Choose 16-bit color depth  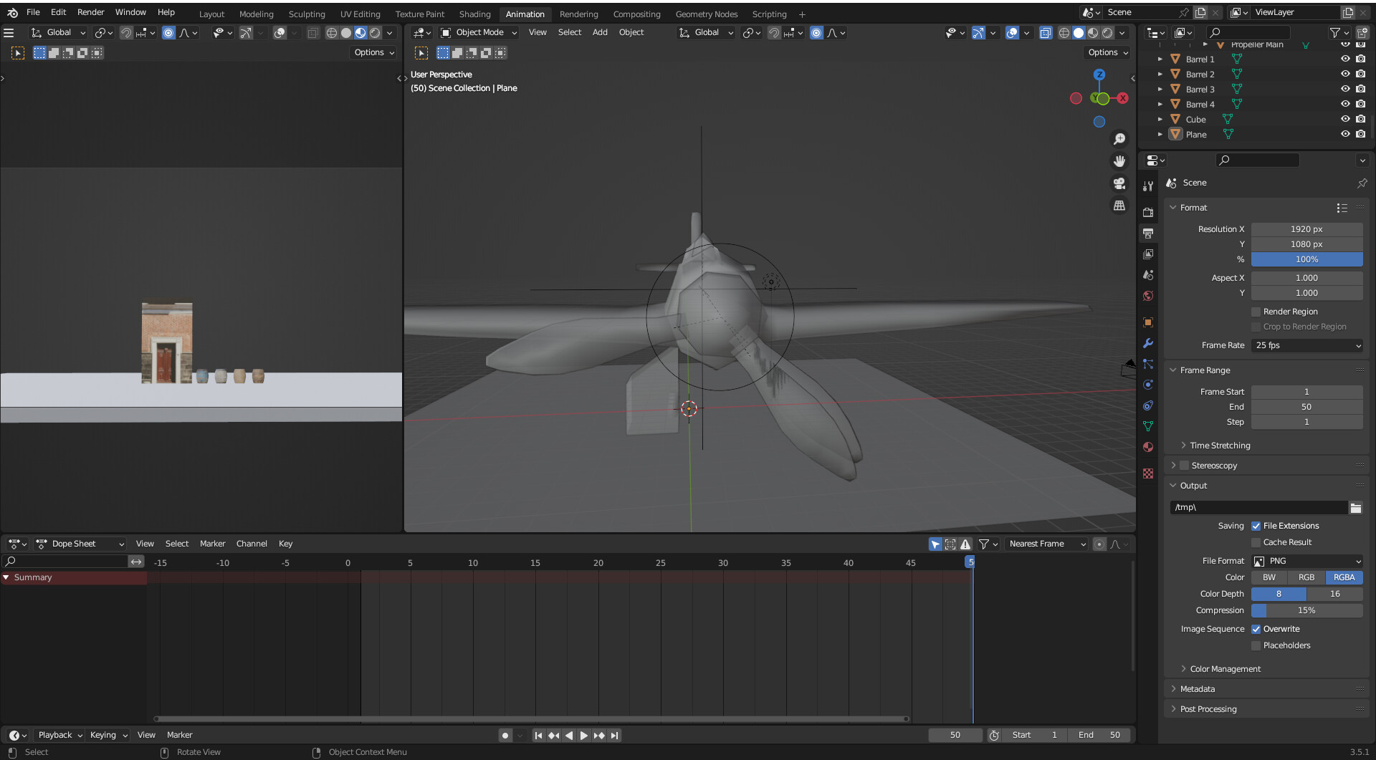[1334, 594]
